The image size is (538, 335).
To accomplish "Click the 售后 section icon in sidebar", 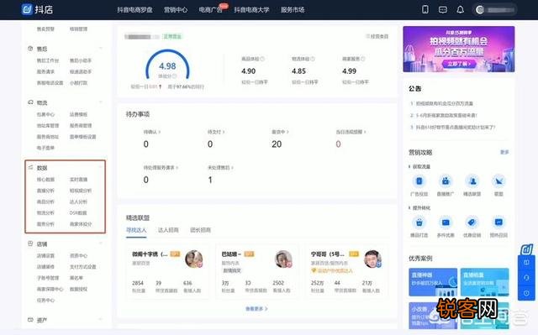I will click(x=30, y=49).
